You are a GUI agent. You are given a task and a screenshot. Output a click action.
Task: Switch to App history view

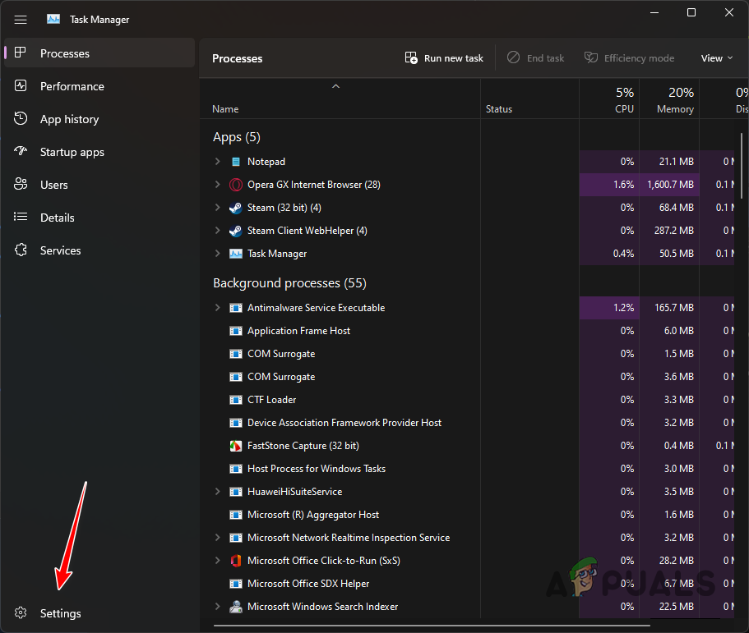tap(69, 119)
